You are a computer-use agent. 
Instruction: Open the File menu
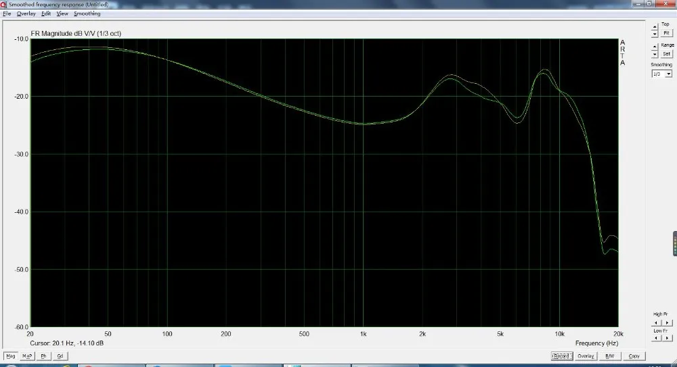coord(7,14)
